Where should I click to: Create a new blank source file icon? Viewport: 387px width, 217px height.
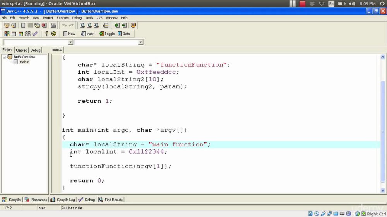[23, 25]
